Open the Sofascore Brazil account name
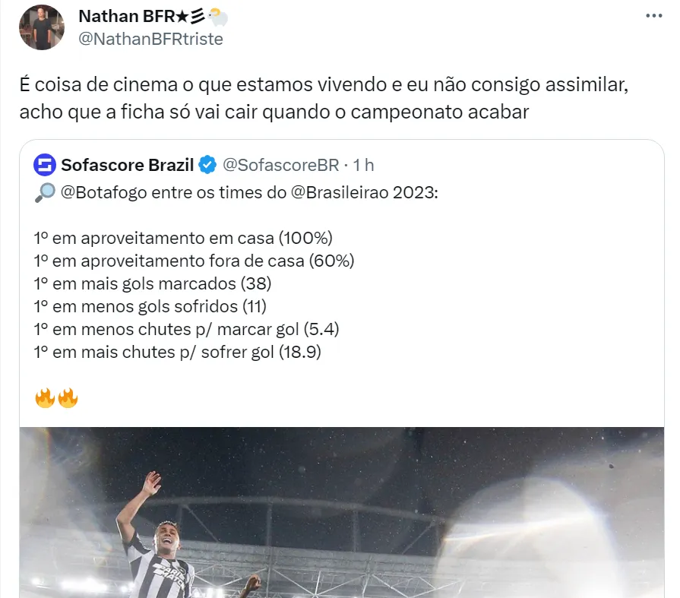 point(127,165)
